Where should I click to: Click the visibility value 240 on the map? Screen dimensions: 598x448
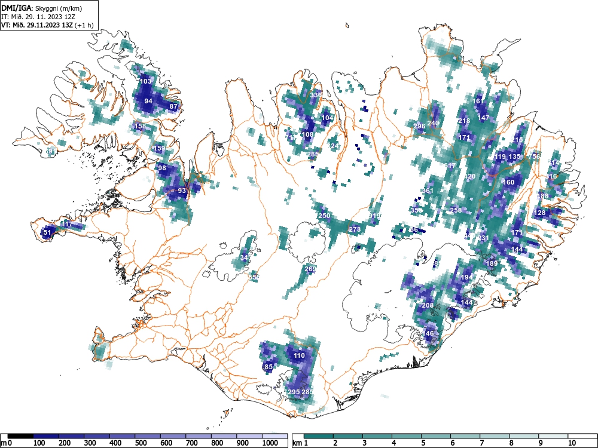point(433,123)
